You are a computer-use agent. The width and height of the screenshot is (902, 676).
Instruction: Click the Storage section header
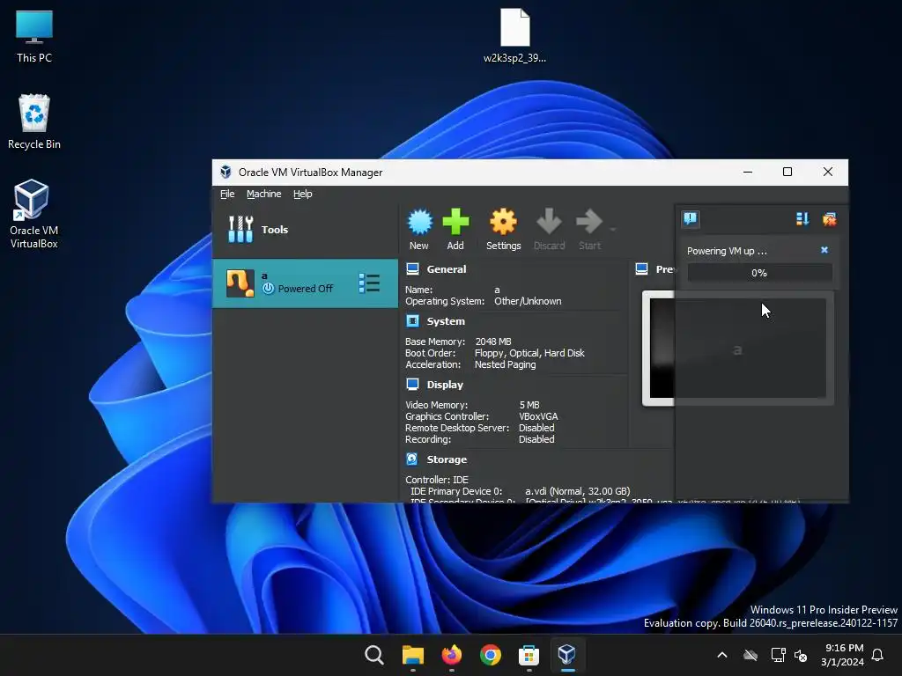tap(447, 459)
